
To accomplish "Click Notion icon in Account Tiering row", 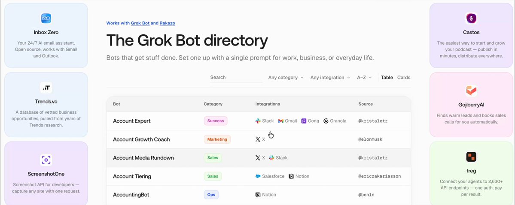I will 291,176.
